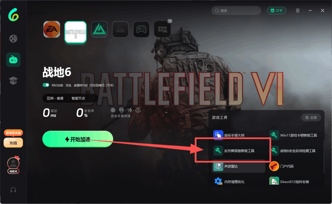Open the graduation cap sidebar icon

(x=13, y=81)
